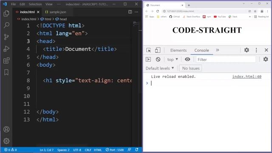Activate the DevTools element inspector tool
Image resolution: width=272 pixels, height=153 pixels.
point(148,50)
